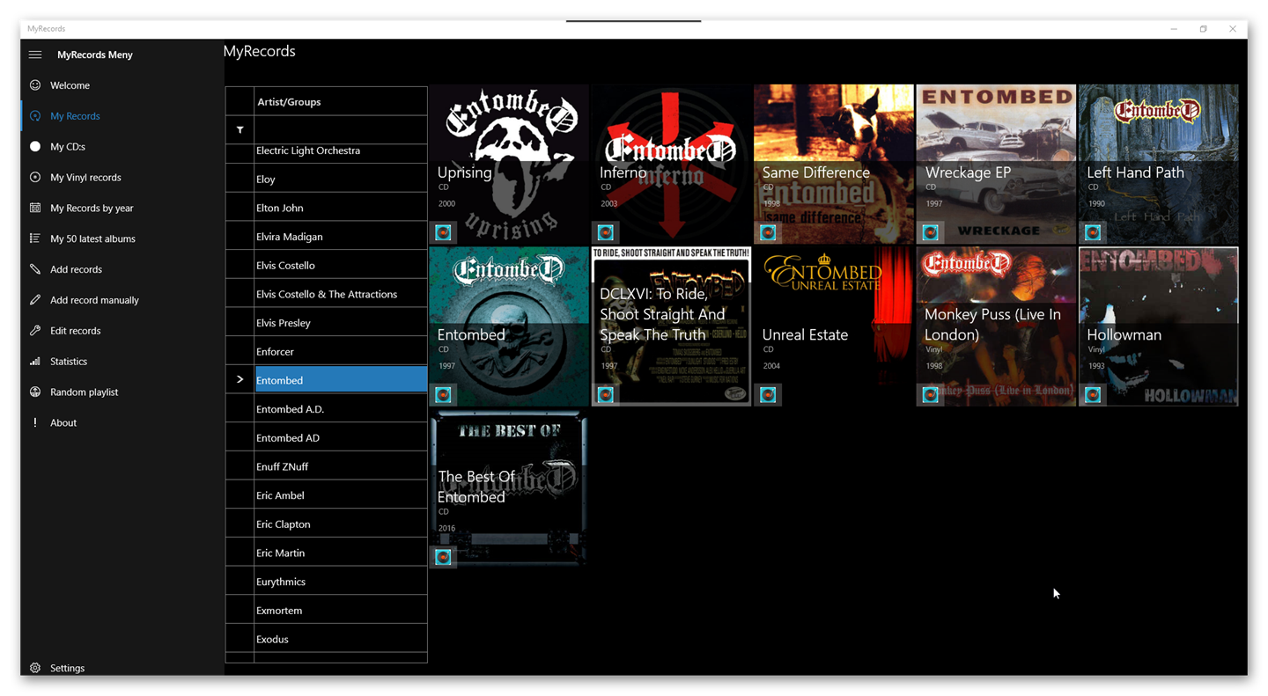Click the Welcome smiley icon
This screenshot has height=696, width=1268.
click(35, 85)
